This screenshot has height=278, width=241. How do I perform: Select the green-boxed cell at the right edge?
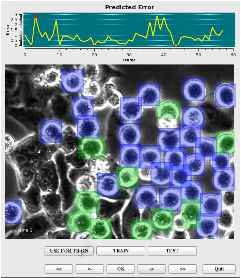tap(225, 143)
